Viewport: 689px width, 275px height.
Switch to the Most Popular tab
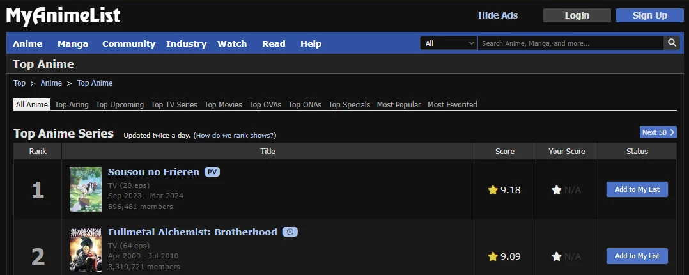pyautogui.click(x=399, y=105)
